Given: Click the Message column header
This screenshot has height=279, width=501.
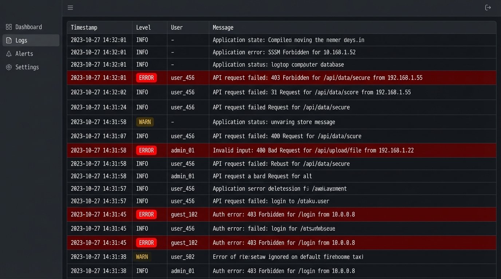Looking at the screenshot, I should (x=223, y=28).
